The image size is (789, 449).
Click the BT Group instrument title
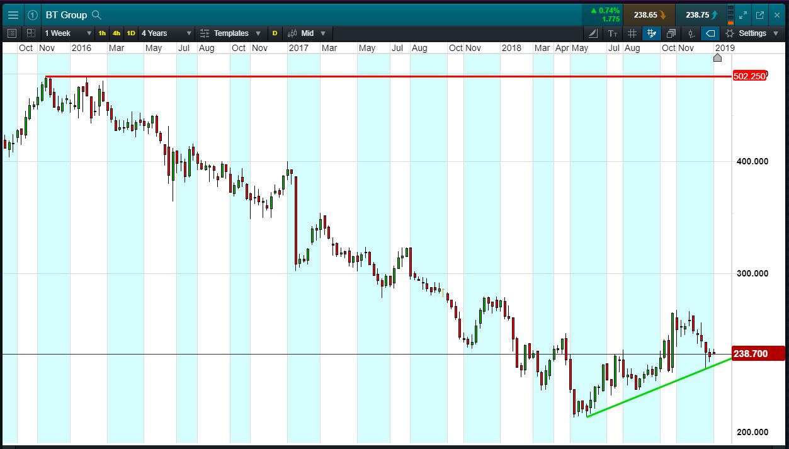pos(66,14)
